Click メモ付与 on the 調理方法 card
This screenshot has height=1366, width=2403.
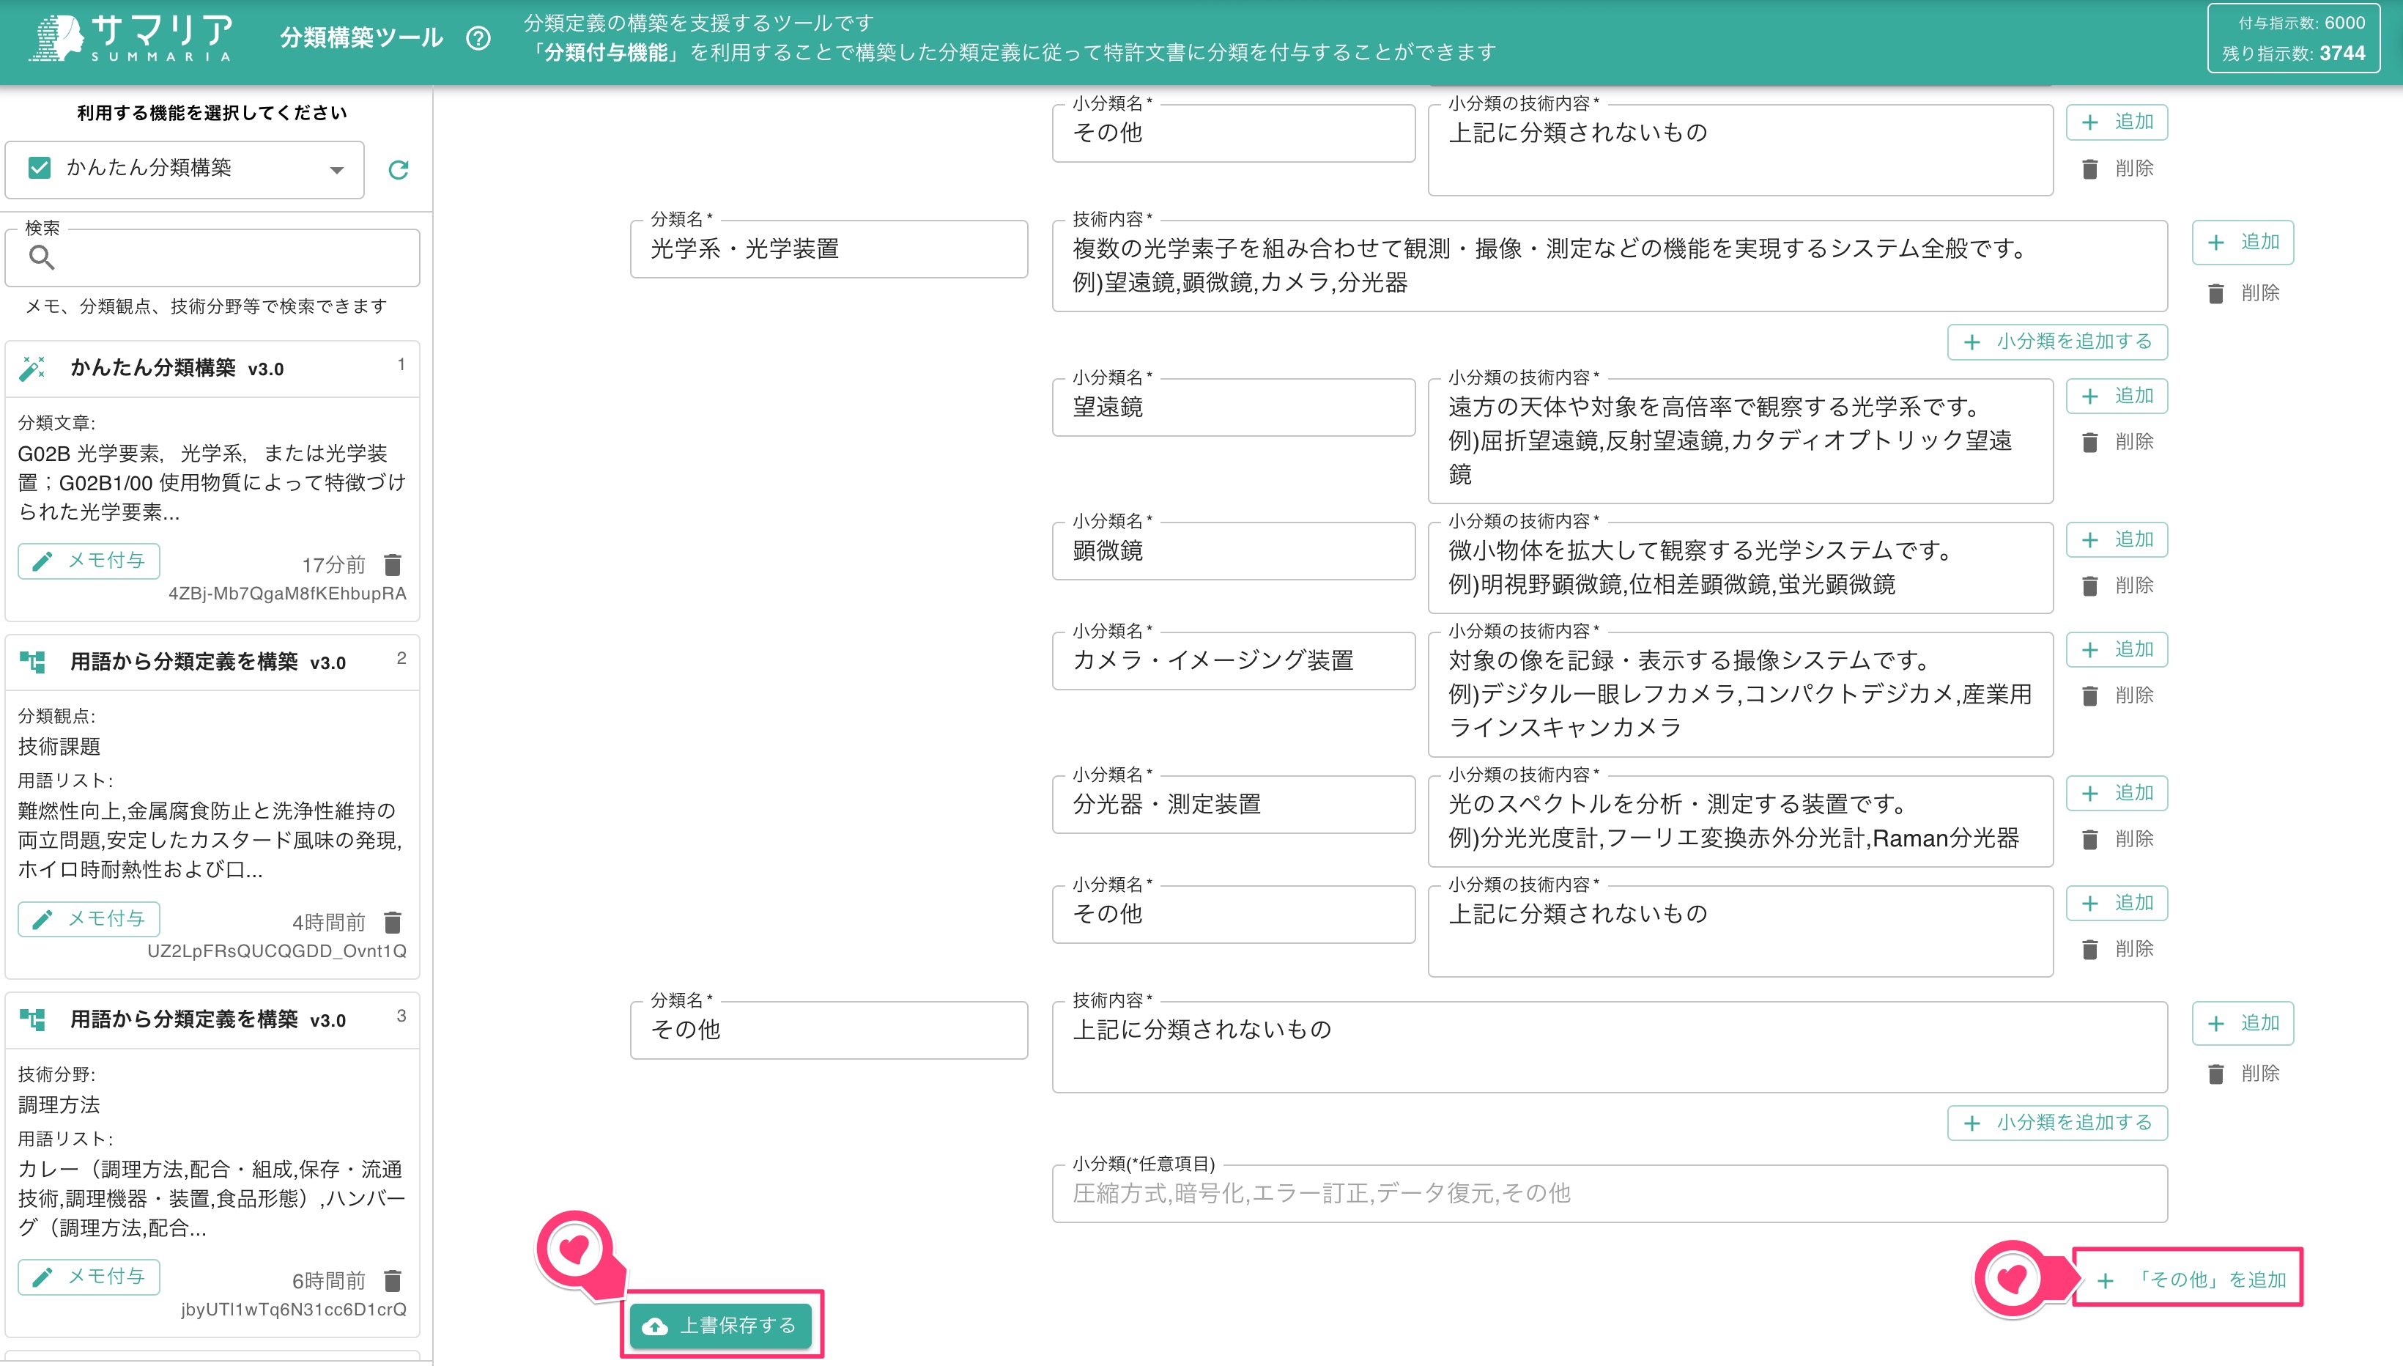pos(89,1277)
